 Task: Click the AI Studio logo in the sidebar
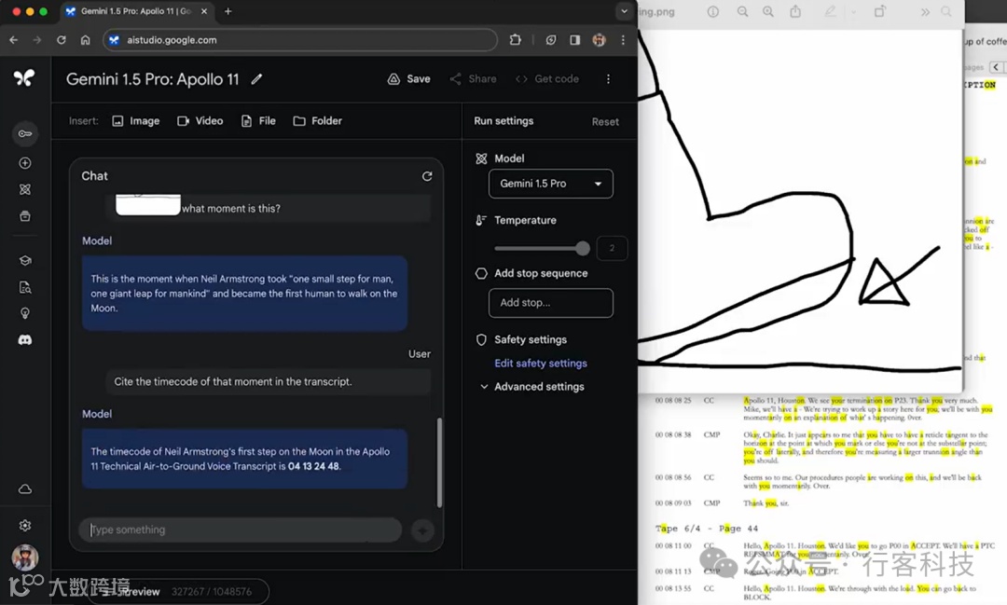[x=24, y=78]
